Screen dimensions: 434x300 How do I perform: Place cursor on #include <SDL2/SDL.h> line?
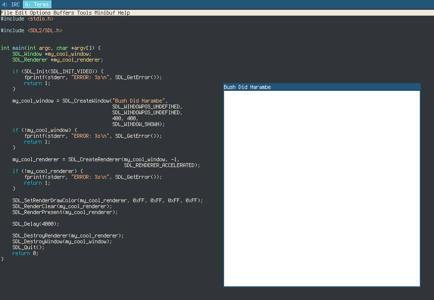(x=31, y=30)
